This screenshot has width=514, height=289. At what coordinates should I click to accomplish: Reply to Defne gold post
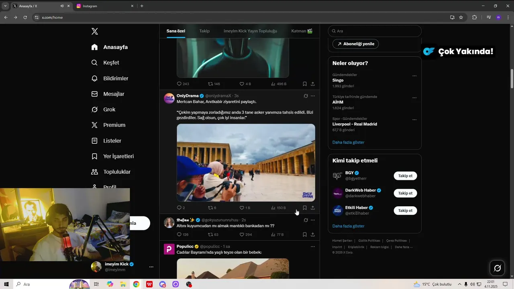(183, 234)
